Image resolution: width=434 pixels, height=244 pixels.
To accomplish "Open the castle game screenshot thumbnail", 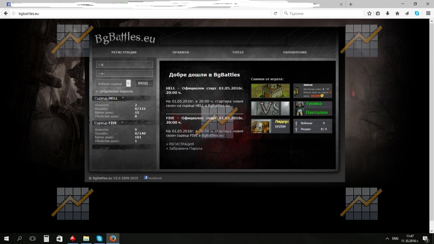I will (x=271, y=91).
